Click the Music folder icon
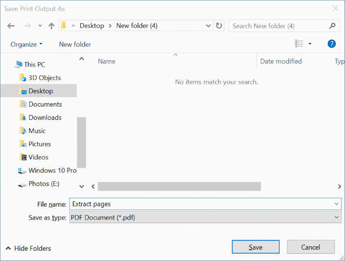Viewport: 345px width, 261px height. tap(23, 131)
